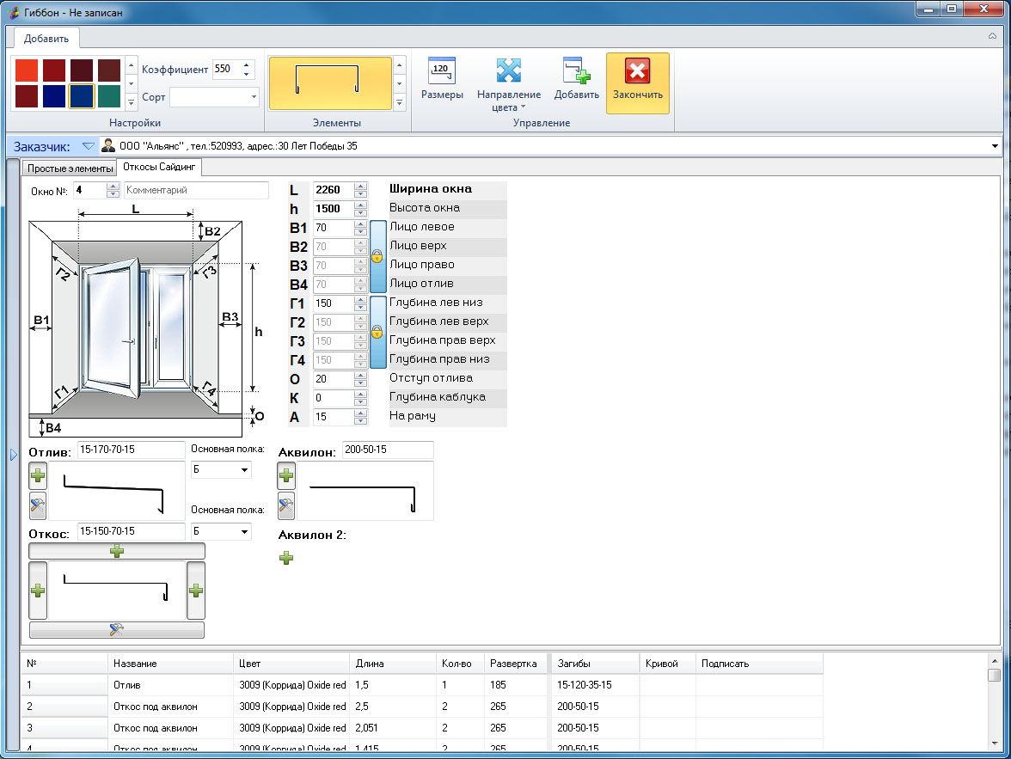Image resolution: width=1011 pixels, height=759 pixels.
Task: Increase the О отступ отлива spinner
Action: tap(361, 376)
